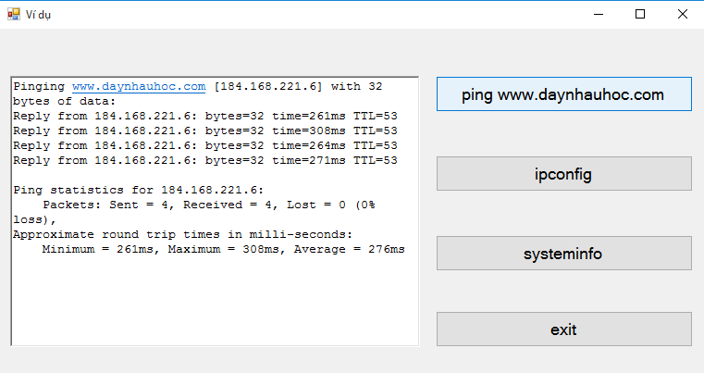Open the www.daynhauhoc.com link in output
704x373 pixels.
pyautogui.click(x=139, y=87)
